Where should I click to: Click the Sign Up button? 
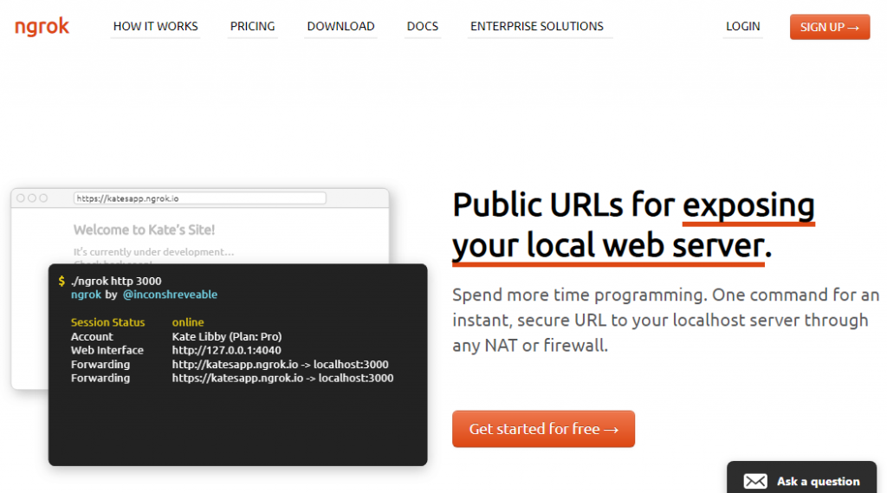click(x=830, y=27)
